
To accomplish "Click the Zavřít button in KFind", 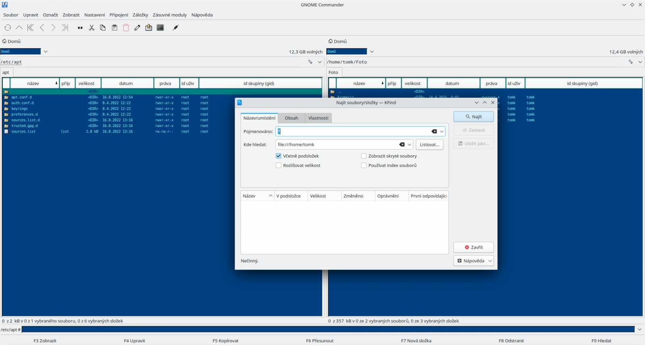I will click(474, 247).
